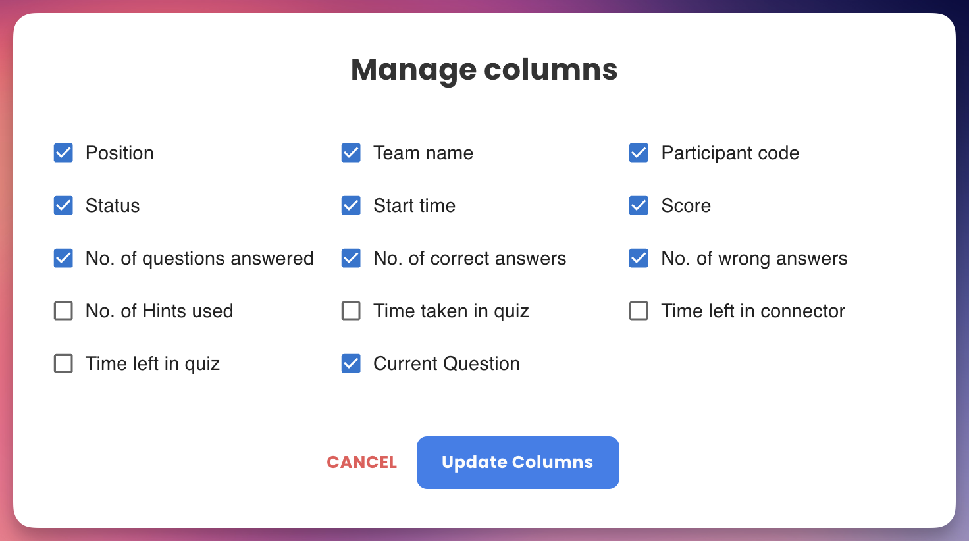The width and height of the screenshot is (969, 541).
Task: Uncheck the Current Question checkbox
Action: coord(351,363)
